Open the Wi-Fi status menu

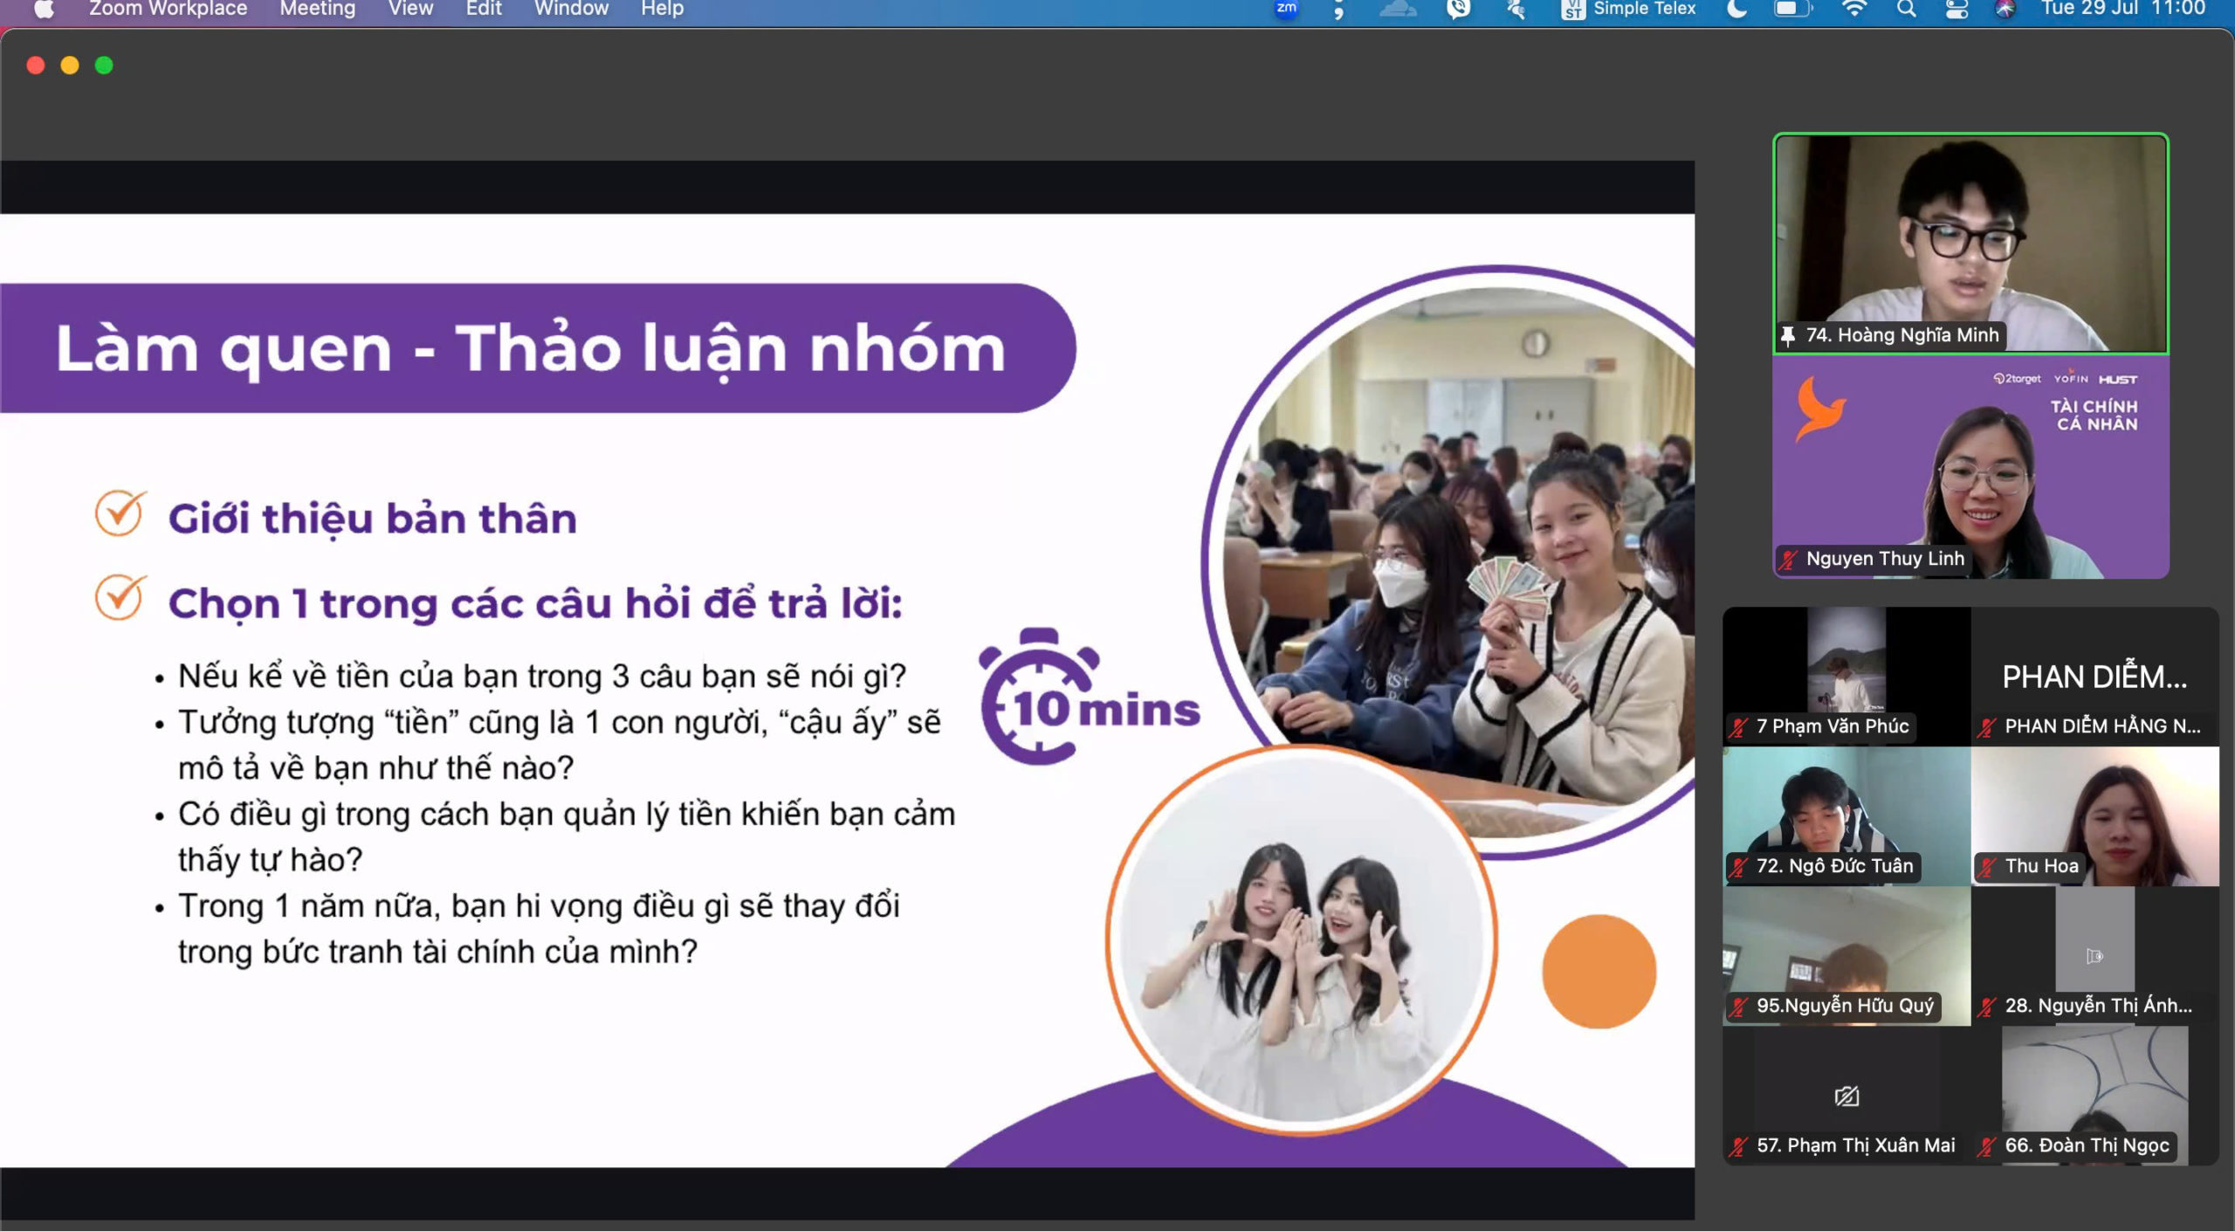(1853, 9)
